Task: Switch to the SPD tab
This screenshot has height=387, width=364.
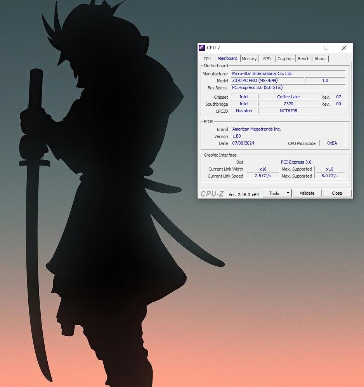Action: 267,59
